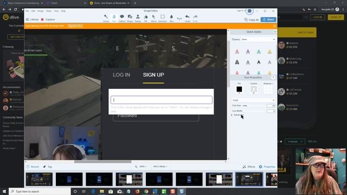Screen dimensions: 347x195
Task: Open the More tools dropdown
Action: point(179,18)
